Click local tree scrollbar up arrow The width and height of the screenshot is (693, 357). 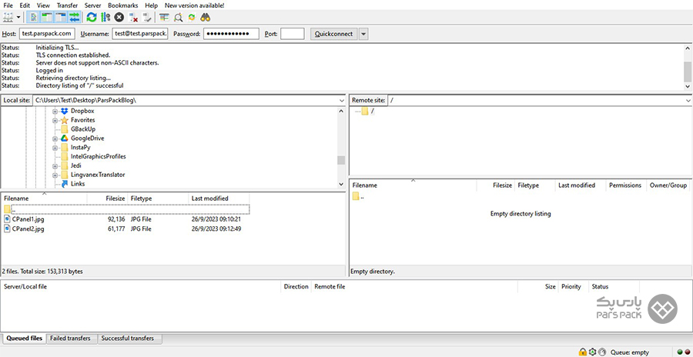coord(341,111)
